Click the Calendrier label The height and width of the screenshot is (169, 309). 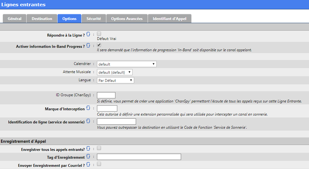pos(82,64)
